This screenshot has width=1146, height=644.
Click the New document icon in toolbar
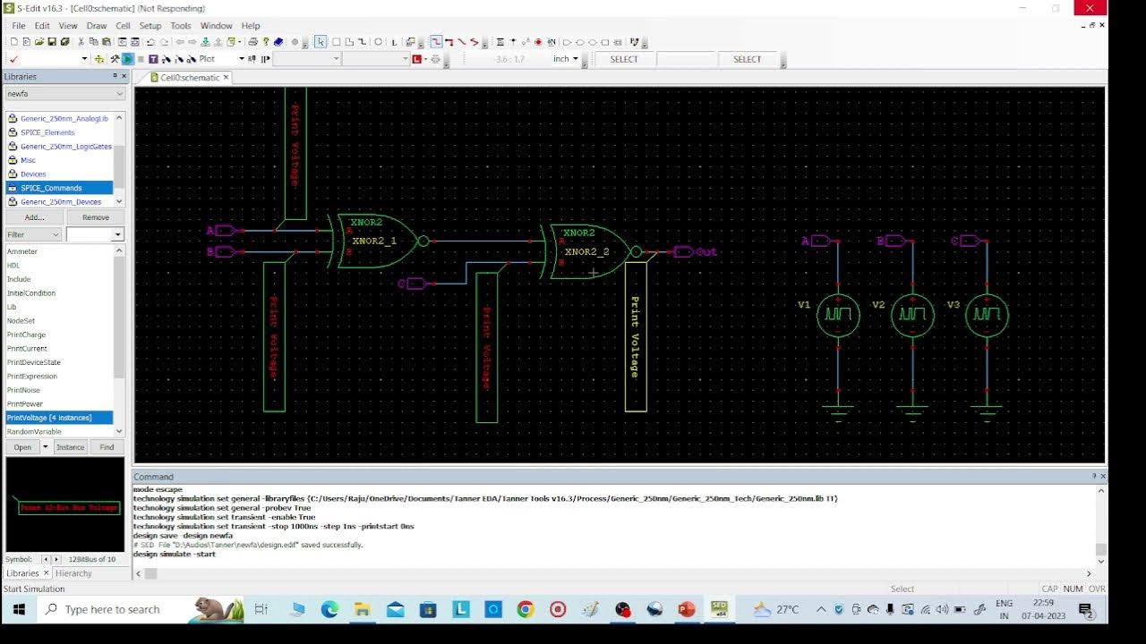click(x=13, y=42)
